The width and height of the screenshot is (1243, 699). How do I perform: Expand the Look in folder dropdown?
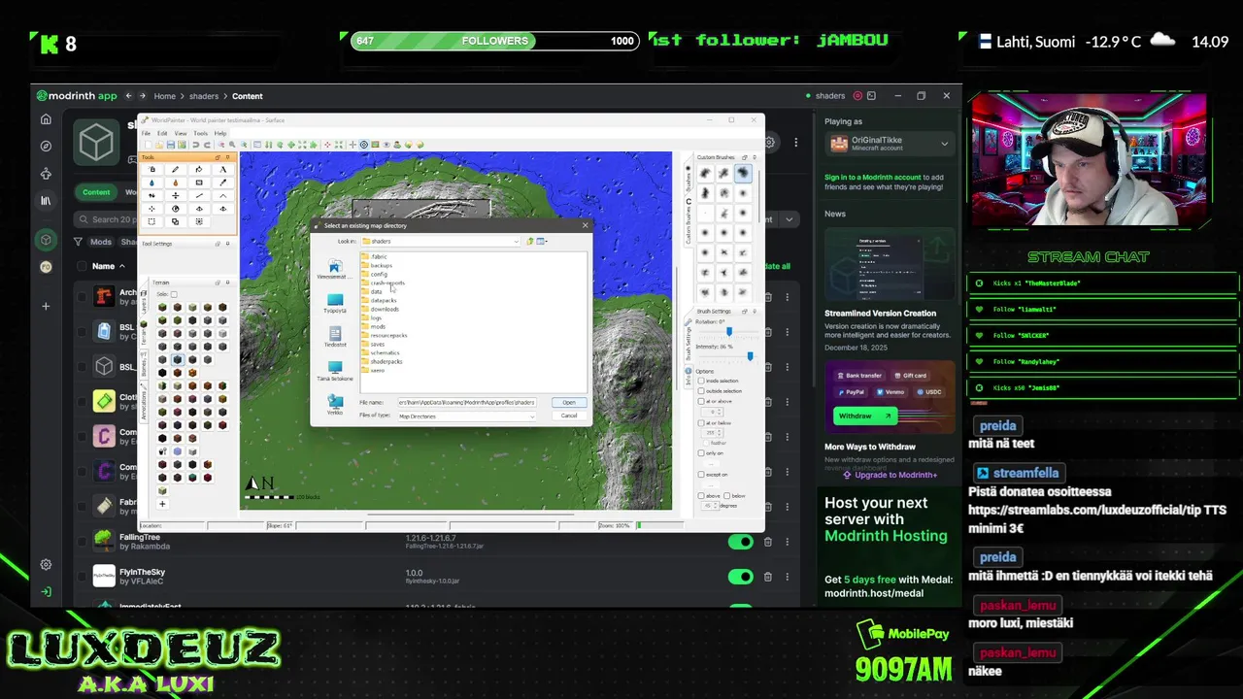click(x=516, y=241)
